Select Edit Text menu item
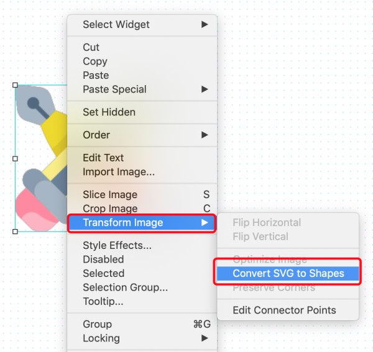This screenshot has width=373, height=352. pyautogui.click(x=142, y=158)
